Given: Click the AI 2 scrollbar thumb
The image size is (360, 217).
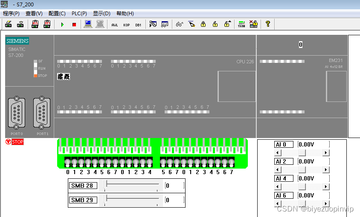Looking at the screenshot, I should [302, 170].
